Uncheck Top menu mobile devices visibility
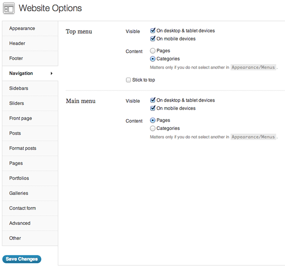This screenshot has height=269, width=285. [x=153, y=39]
